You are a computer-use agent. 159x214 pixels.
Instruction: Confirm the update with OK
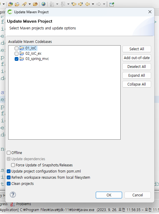pyautogui.click(x=109, y=195)
